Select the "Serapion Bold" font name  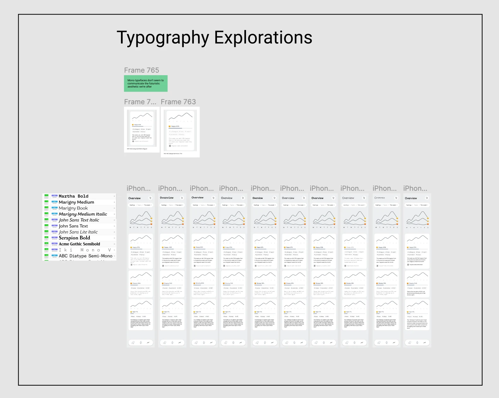pos(75,238)
